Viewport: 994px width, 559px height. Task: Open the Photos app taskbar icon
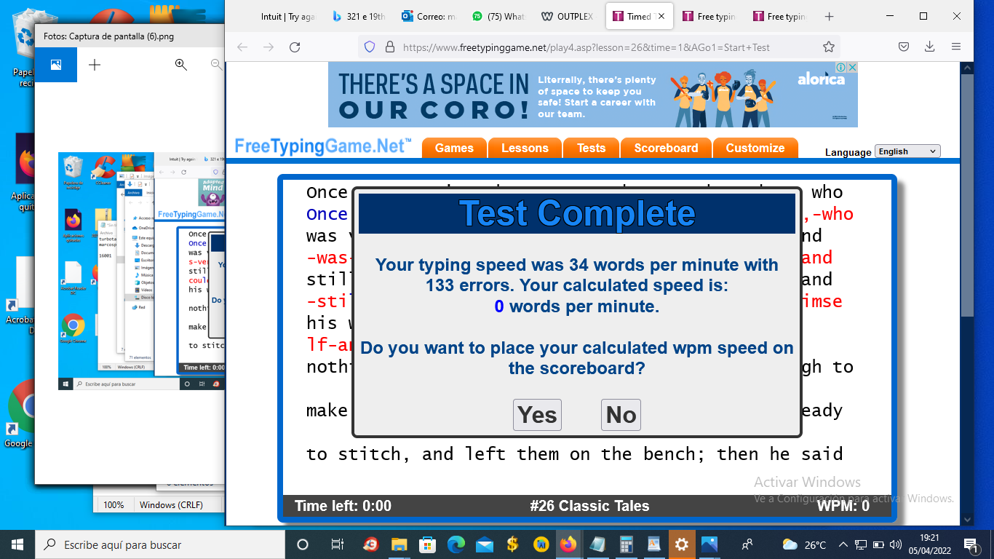pos(709,544)
